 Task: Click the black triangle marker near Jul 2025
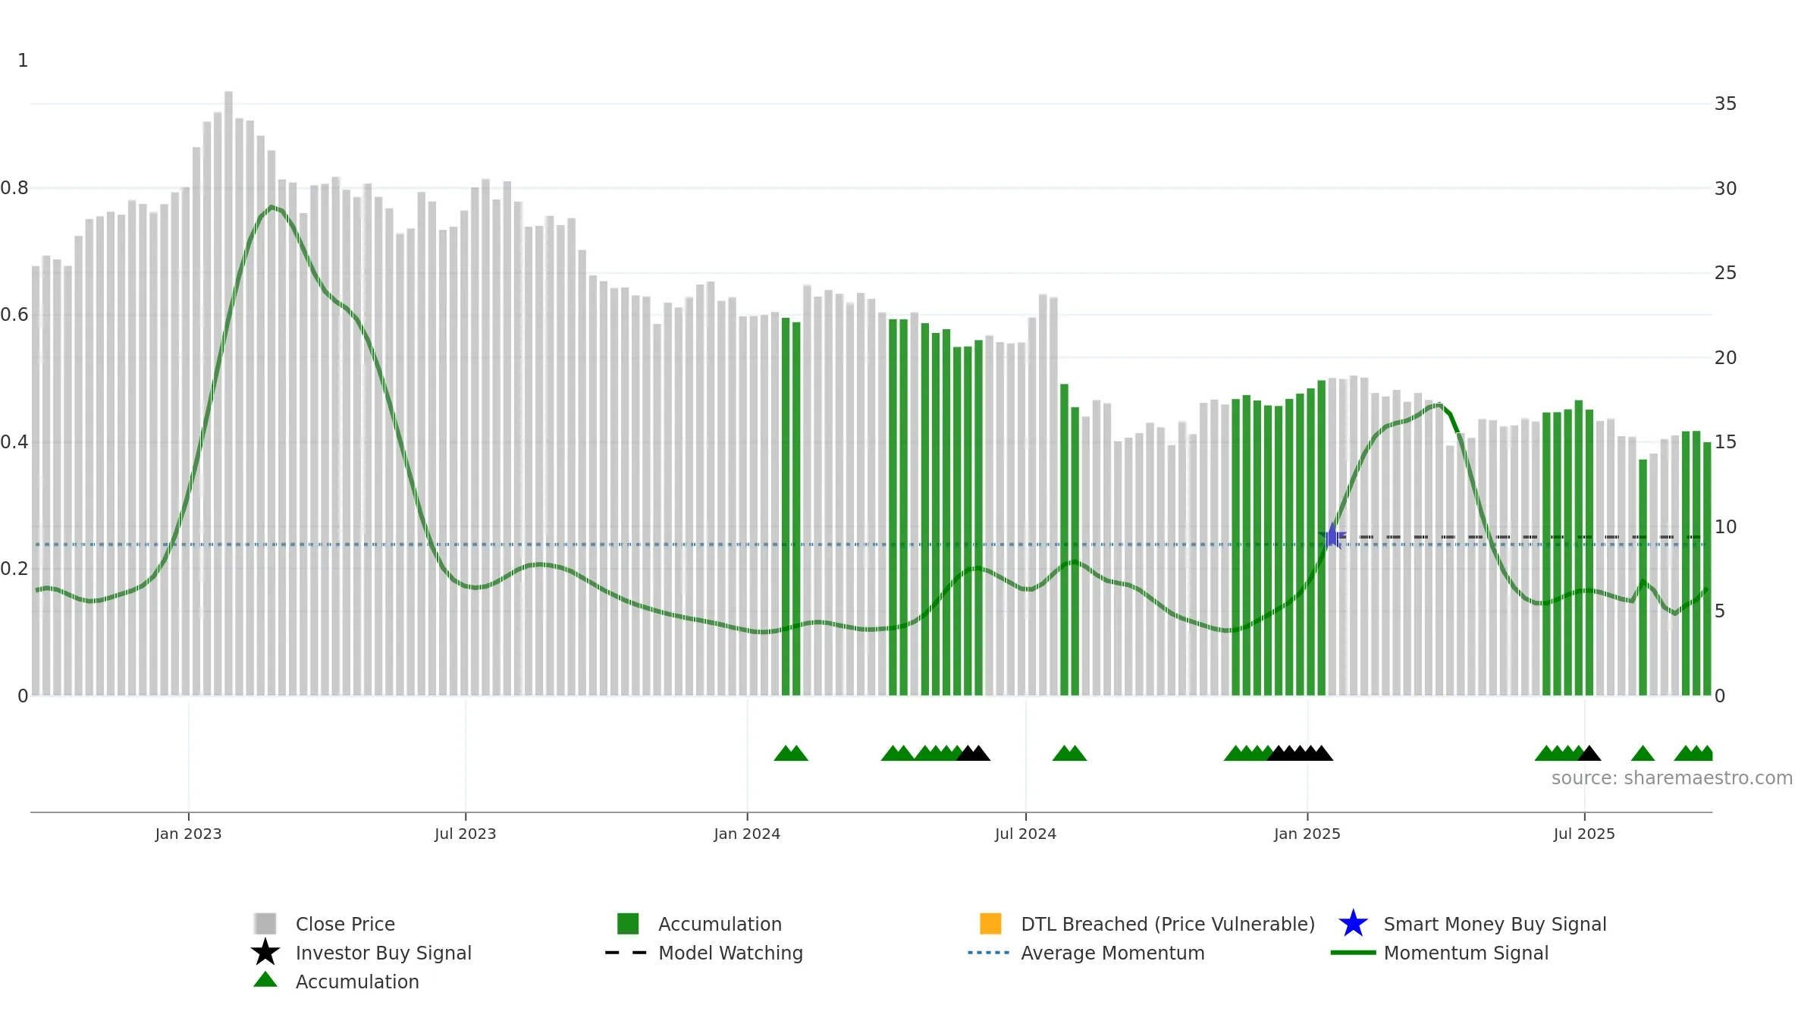pyautogui.click(x=1589, y=753)
